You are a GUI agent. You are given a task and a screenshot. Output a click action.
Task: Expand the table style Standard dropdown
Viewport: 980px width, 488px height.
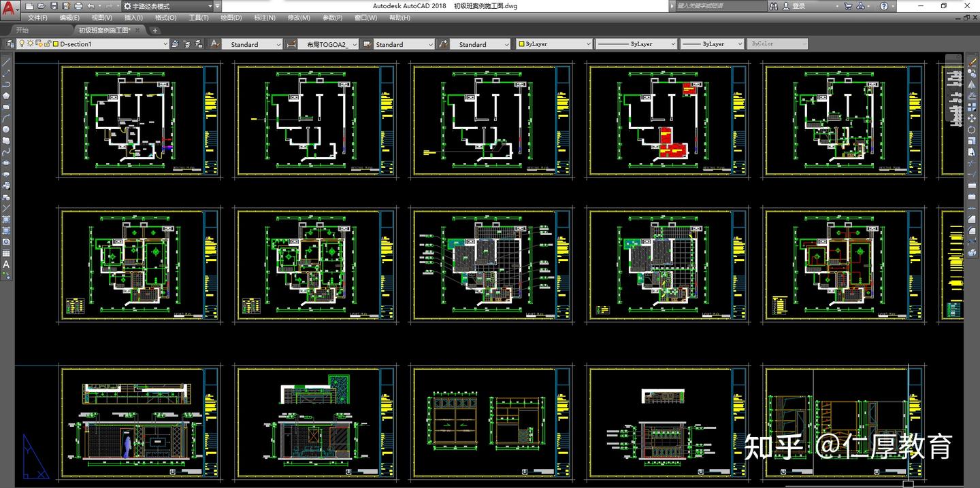click(431, 44)
